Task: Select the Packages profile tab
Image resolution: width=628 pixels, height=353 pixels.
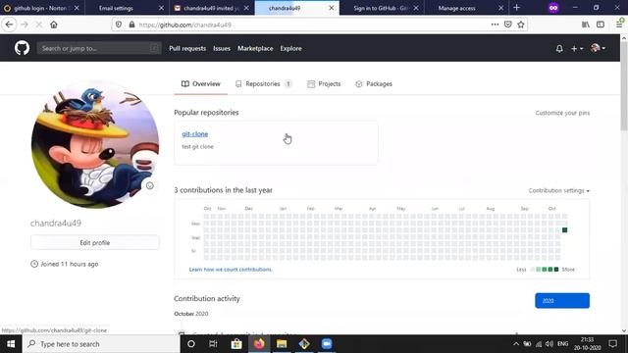Action: click(x=374, y=84)
